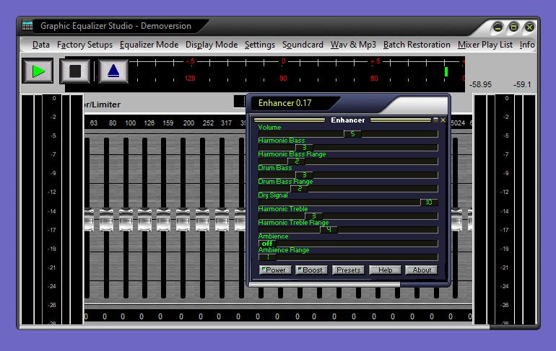Viewport: 556px width, 351px height.
Task: Click the Drum Bass Range slider handle
Action: [x=299, y=189]
